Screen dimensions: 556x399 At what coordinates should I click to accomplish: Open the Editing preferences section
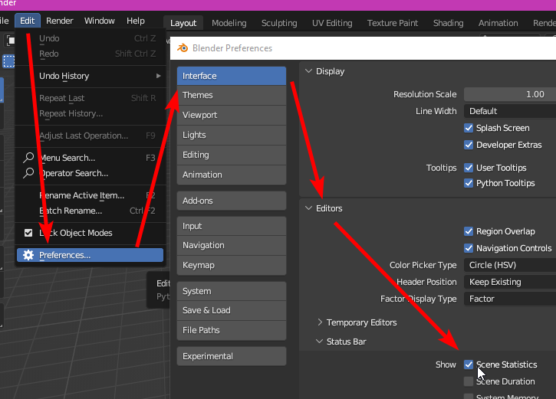tap(232, 155)
